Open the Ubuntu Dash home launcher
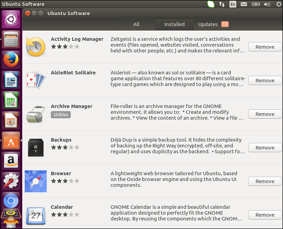 [x=11, y=19]
